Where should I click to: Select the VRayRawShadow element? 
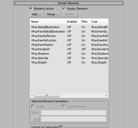click(69, 45)
